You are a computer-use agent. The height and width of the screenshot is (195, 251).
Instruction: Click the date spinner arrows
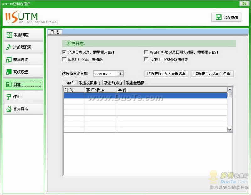pyautogui.click(x=120, y=74)
